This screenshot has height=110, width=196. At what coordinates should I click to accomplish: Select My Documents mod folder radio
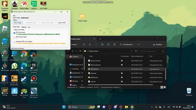(14, 33)
